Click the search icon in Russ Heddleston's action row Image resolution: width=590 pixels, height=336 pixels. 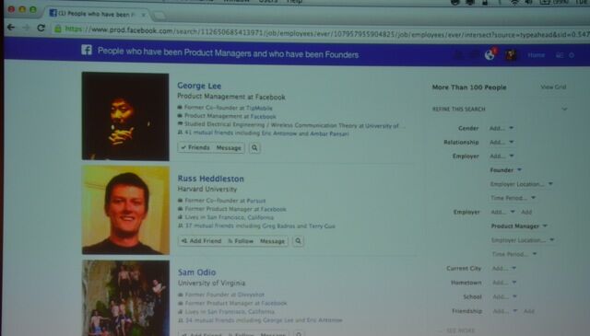click(298, 241)
